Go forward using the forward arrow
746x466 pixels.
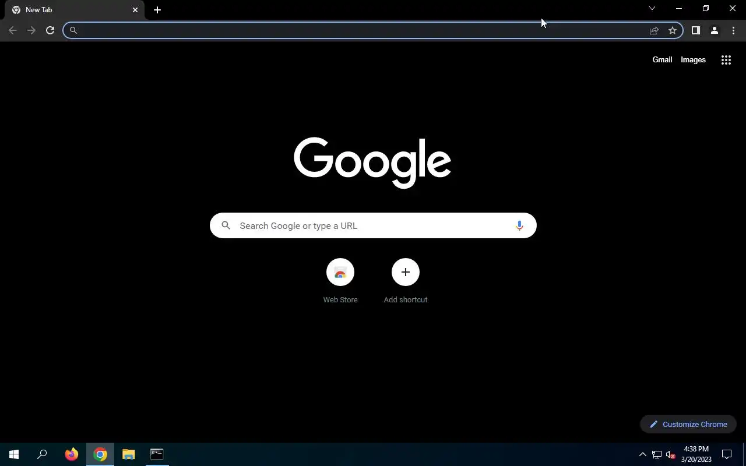(x=31, y=30)
